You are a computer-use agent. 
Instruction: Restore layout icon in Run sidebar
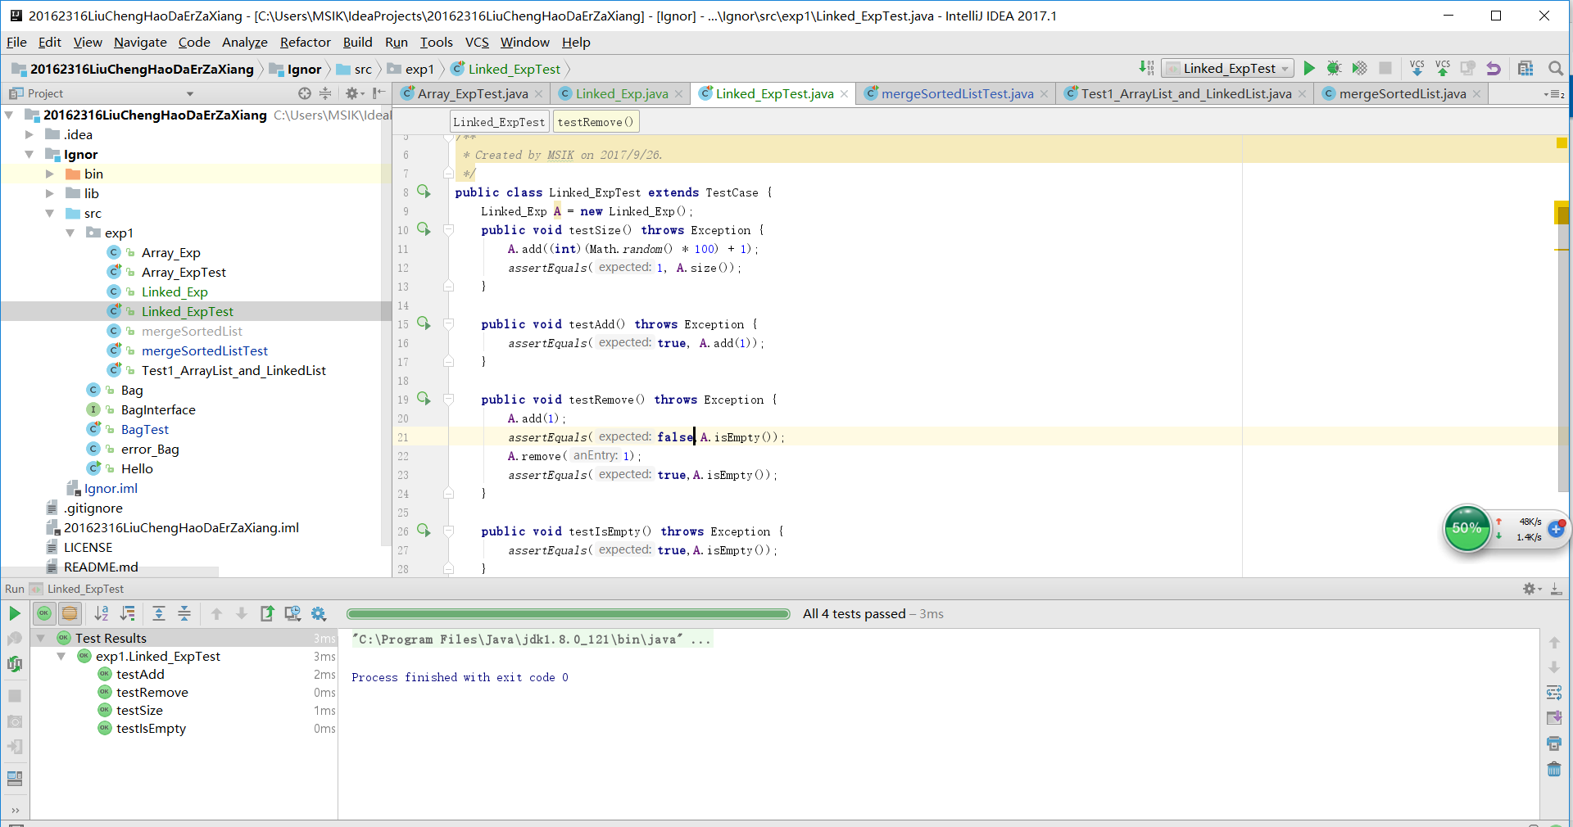15,778
